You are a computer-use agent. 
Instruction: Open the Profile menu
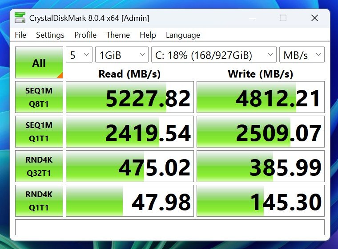(x=85, y=35)
